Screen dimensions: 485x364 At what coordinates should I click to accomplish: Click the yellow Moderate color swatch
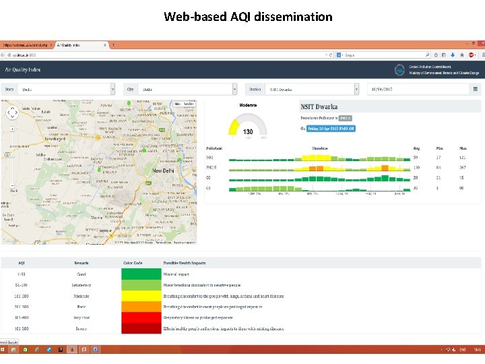pos(141,296)
